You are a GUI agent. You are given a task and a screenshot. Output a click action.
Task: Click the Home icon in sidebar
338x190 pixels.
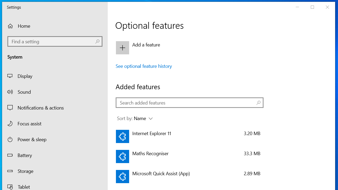(x=10, y=26)
